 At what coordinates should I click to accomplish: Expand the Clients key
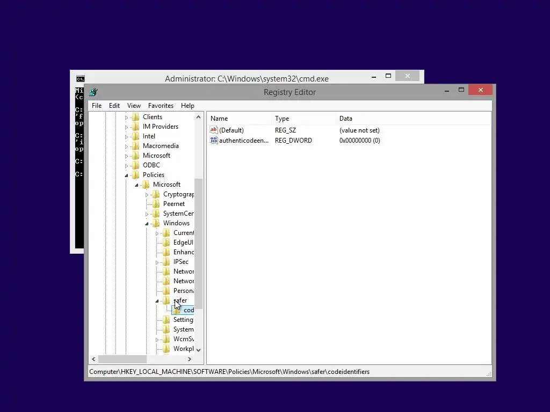click(x=126, y=117)
